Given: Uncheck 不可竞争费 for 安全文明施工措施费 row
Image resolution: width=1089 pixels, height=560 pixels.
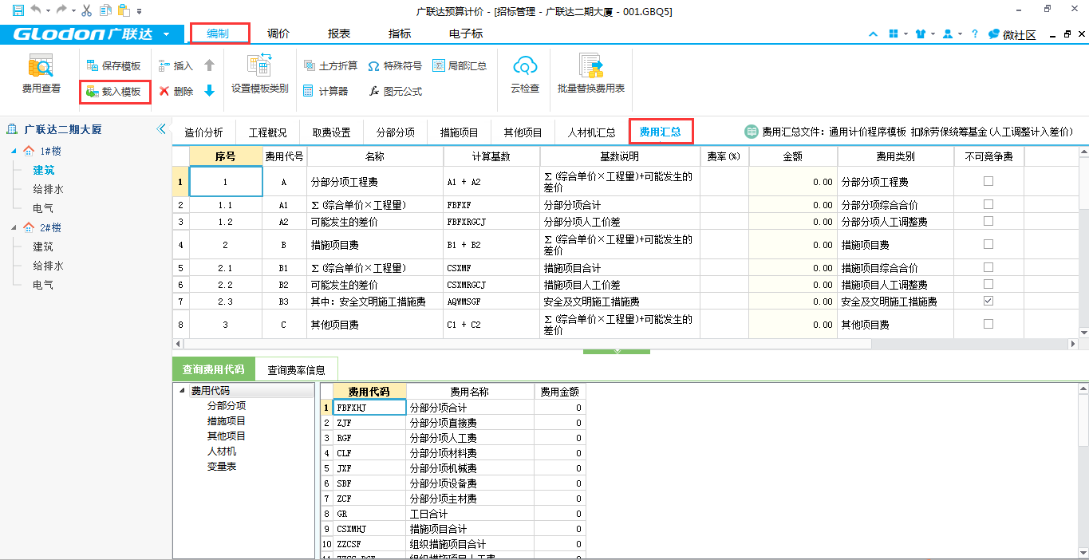Looking at the screenshot, I should [x=988, y=302].
